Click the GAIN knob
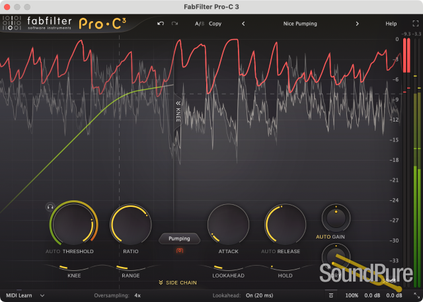This screenshot has width=423, height=302. [336, 218]
